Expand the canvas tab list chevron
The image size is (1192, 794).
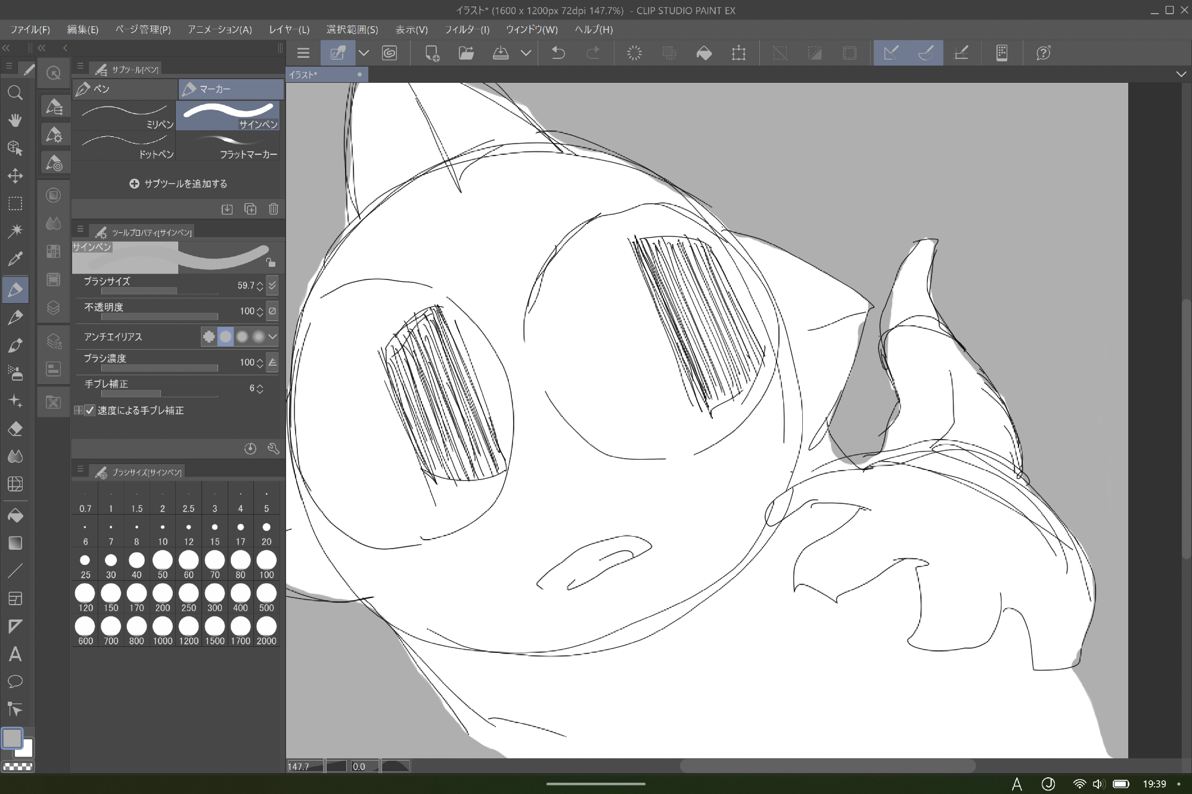(x=1181, y=74)
